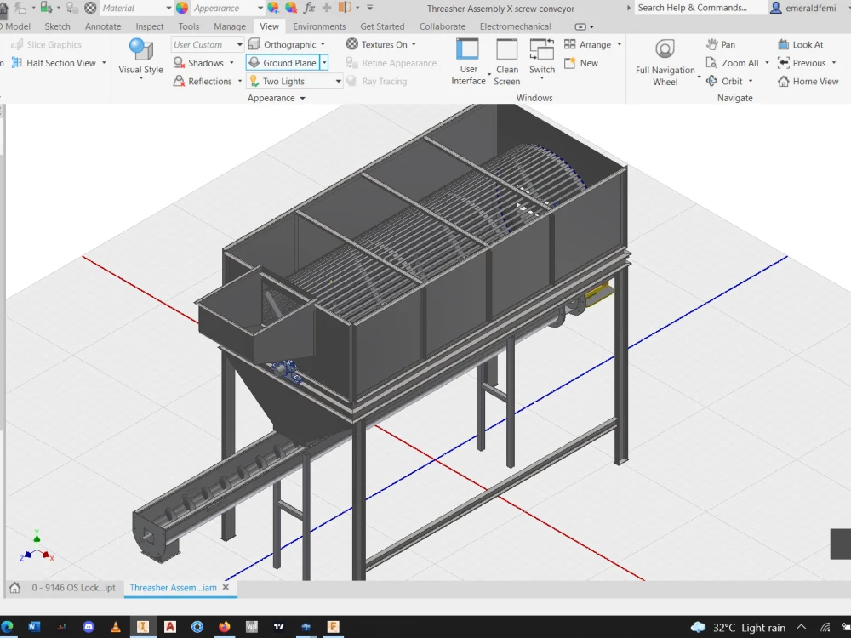This screenshot has height=638, width=851.
Task: Click the color wheel appearance browser icon
Action: (182, 8)
